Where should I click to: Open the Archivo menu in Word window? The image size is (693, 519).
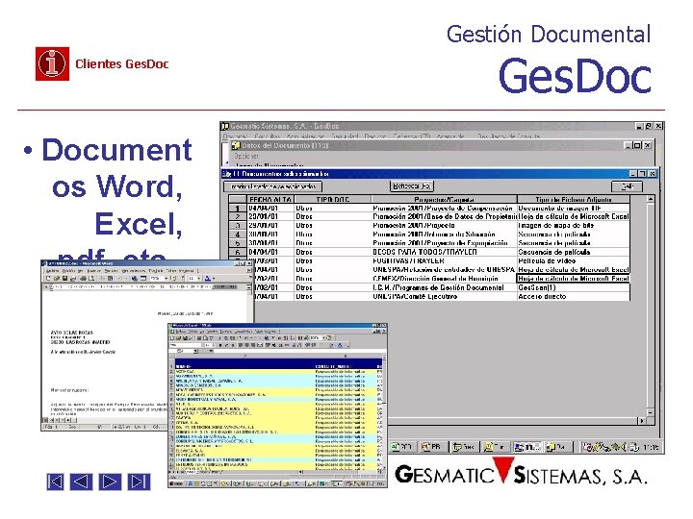click(53, 270)
